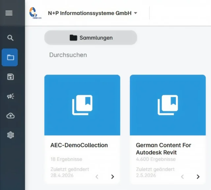The width and height of the screenshot is (211, 190).
Task: Click the '4.600 Ergebnisse' text
Action: point(156,159)
